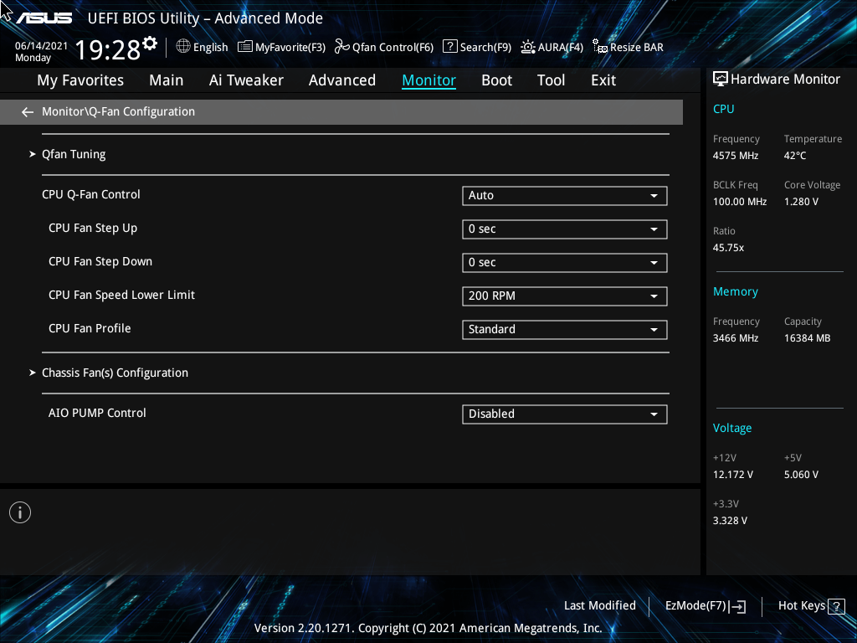
Task: Click the AURA lighting icon
Action: pos(527,47)
